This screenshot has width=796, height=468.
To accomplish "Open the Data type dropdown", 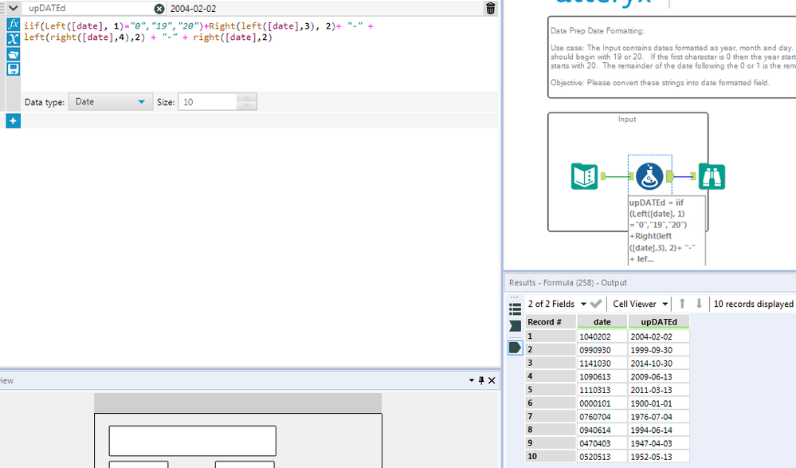I will [110, 101].
